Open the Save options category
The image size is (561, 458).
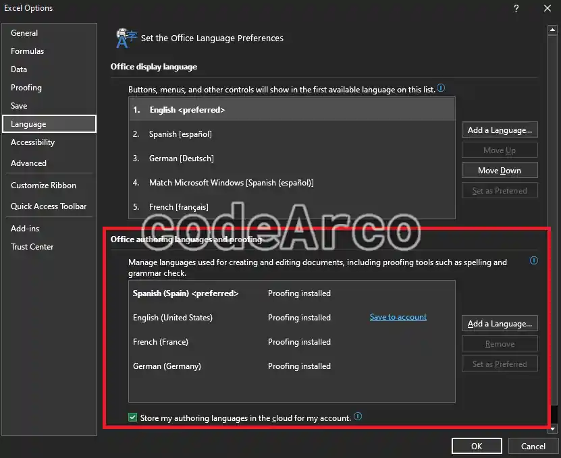tap(49, 106)
